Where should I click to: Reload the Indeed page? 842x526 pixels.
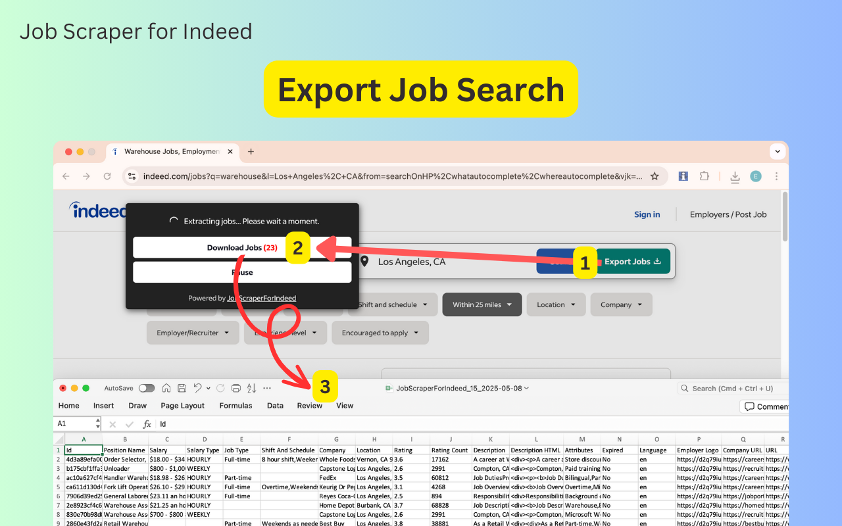pyautogui.click(x=107, y=176)
